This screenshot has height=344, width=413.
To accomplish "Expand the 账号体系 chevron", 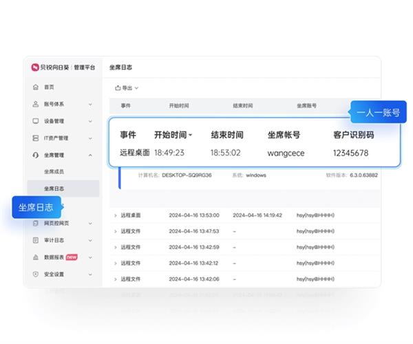I will coord(90,104).
